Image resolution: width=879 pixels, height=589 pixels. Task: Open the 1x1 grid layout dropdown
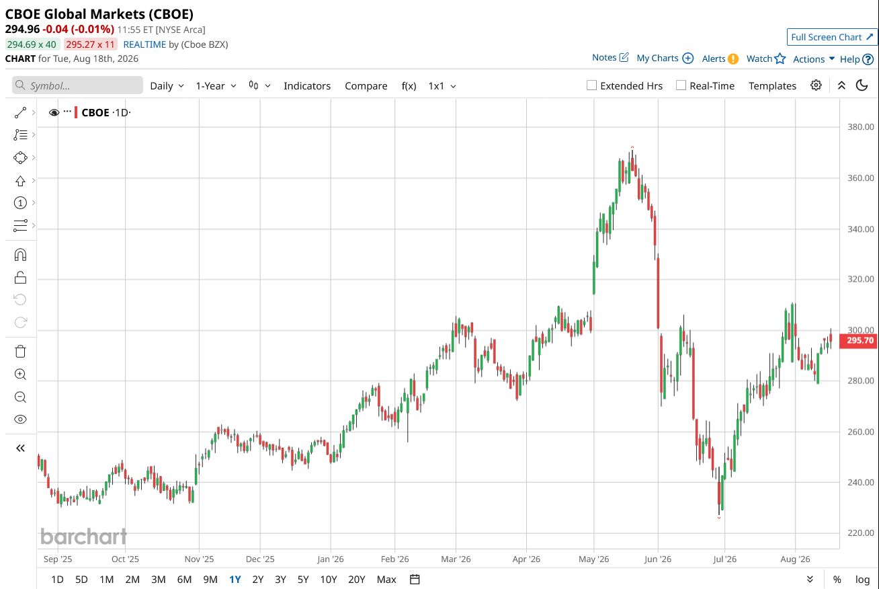(x=442, y=85)
